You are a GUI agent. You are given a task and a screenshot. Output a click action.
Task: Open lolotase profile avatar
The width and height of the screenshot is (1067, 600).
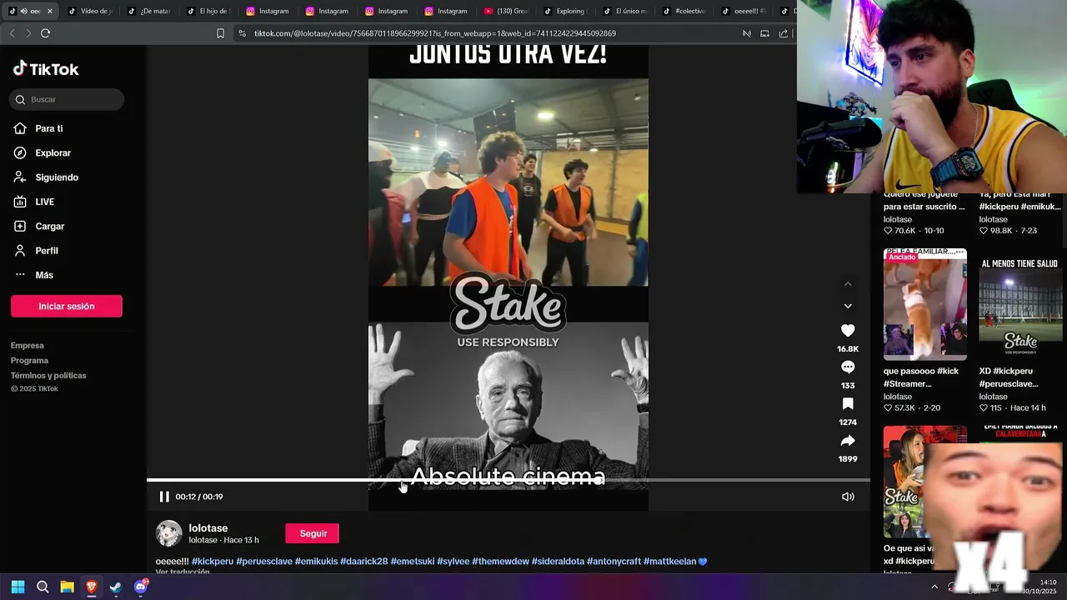(169, 533)
